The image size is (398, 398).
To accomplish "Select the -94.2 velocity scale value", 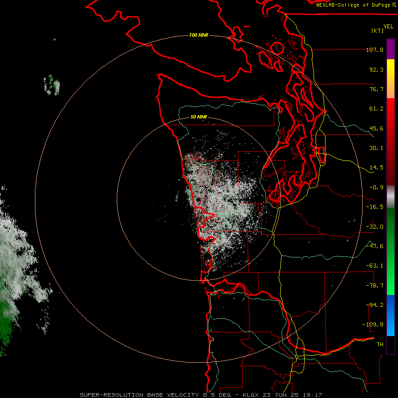I will pos(375,305).
